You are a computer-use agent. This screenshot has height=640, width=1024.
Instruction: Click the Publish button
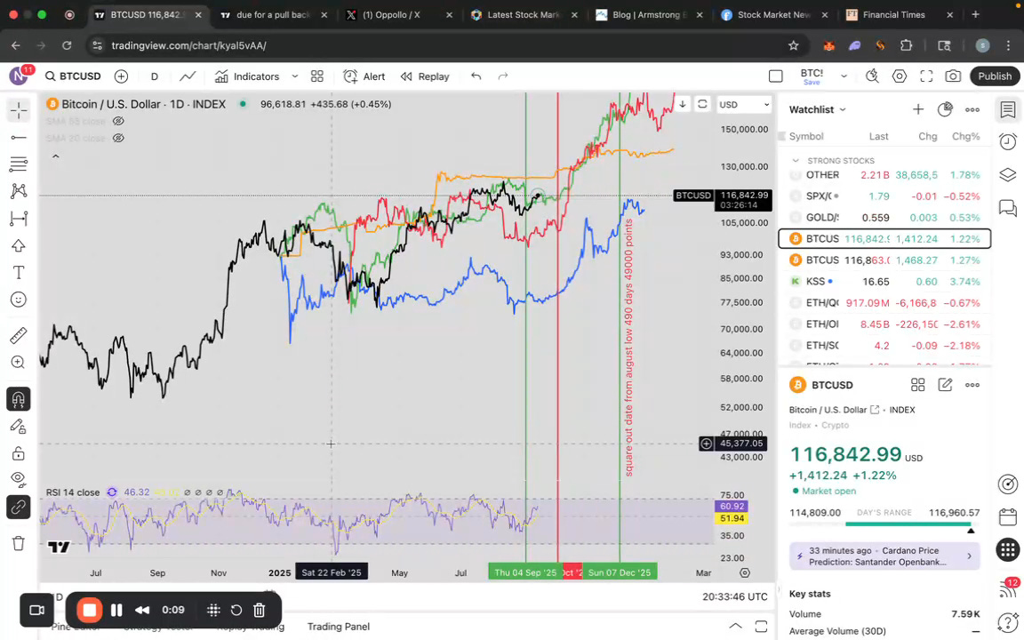click(x=994, y=76)
